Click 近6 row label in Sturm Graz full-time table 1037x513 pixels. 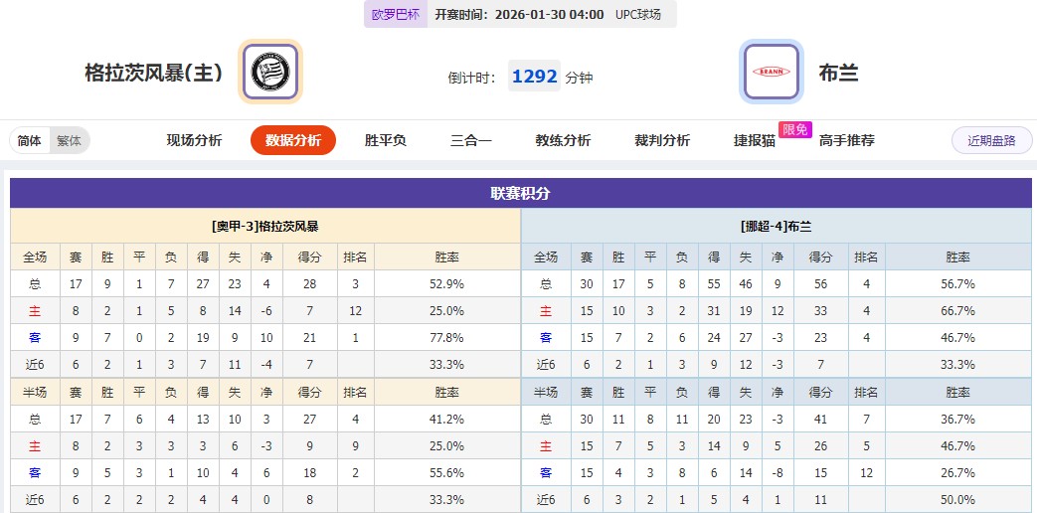coord(35,364)
